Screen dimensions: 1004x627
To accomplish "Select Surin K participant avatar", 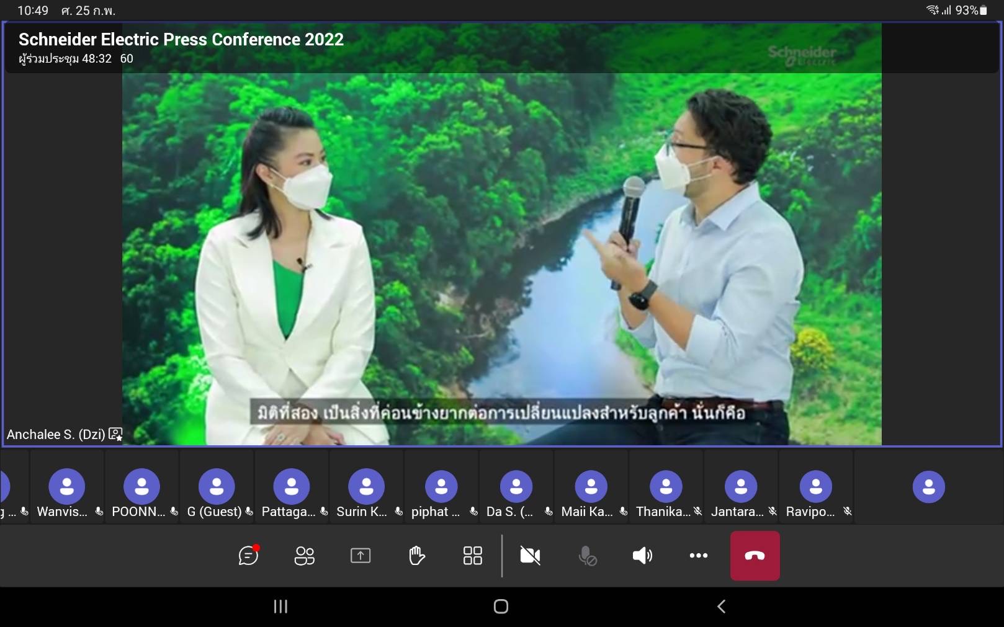I will point(366,486).
